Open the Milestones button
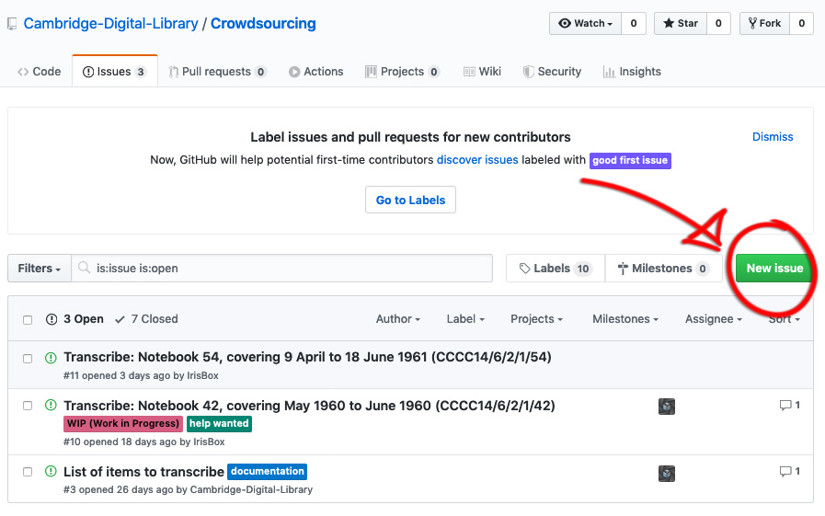 pyautogui.click(x=663, y=269)
